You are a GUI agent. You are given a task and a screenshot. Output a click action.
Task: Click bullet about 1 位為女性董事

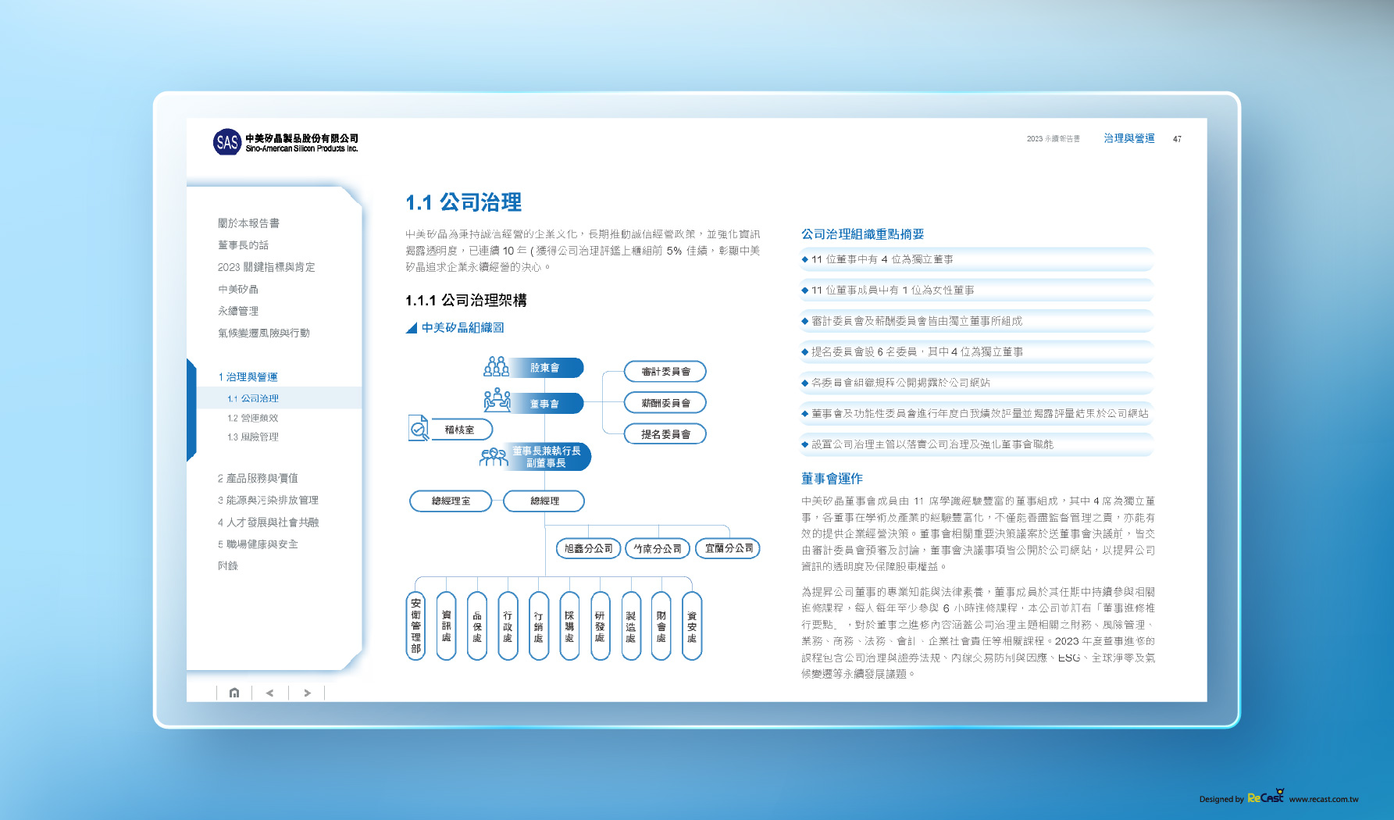coord(976,290)
